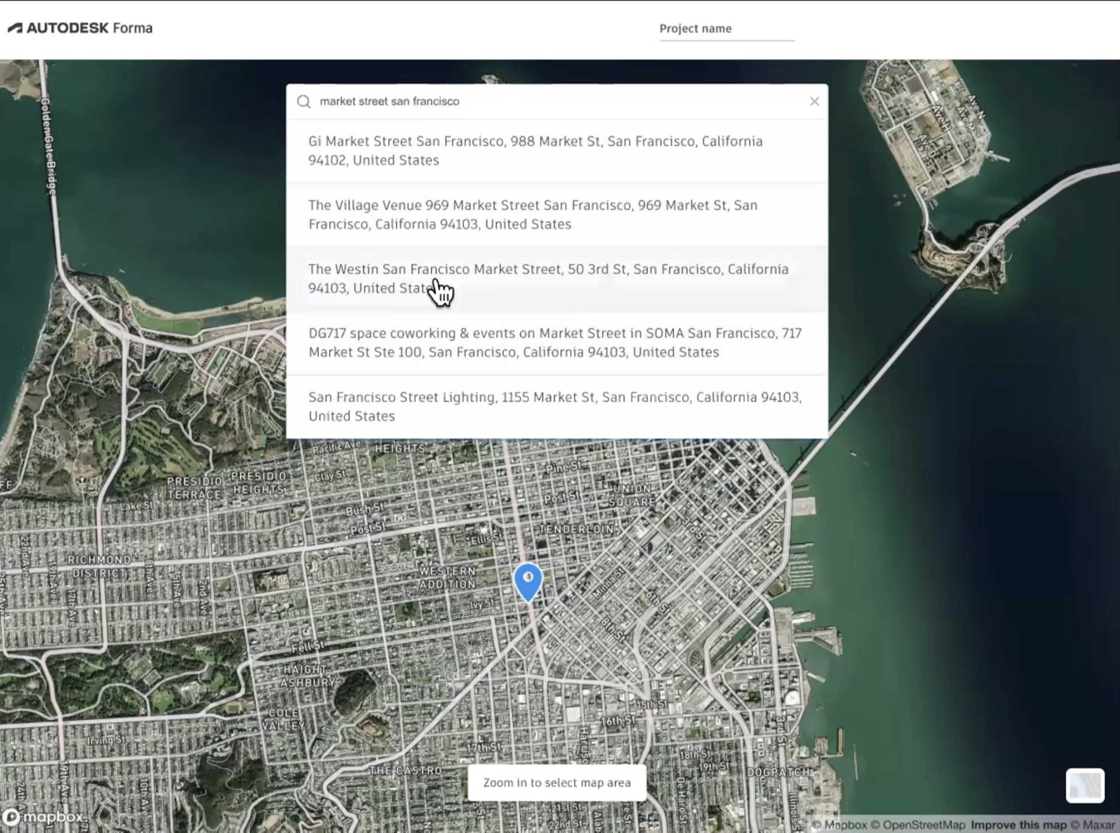Click the 'UNION SQUARE' map label
The height and width of the screenshot is (833, 1120).
point(632,495)
